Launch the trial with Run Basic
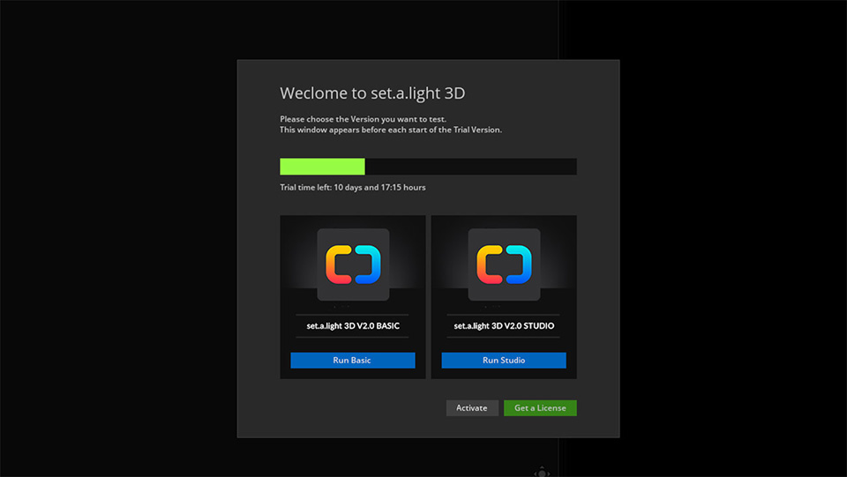The height and width of the screenshot is (477, 847). pyautogui.click(x=353, y=361)
